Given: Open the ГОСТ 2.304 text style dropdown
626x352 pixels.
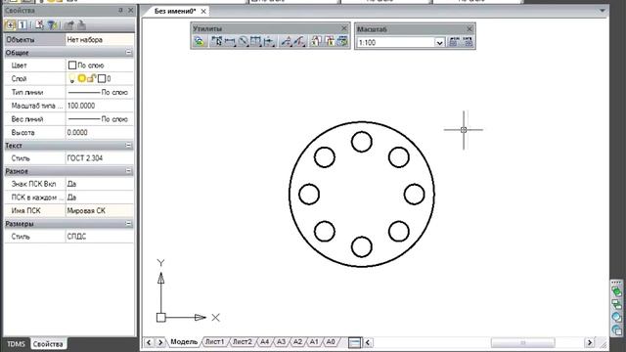Looking at the screenshot, I should pyautogui.click(x=100, y=158).
